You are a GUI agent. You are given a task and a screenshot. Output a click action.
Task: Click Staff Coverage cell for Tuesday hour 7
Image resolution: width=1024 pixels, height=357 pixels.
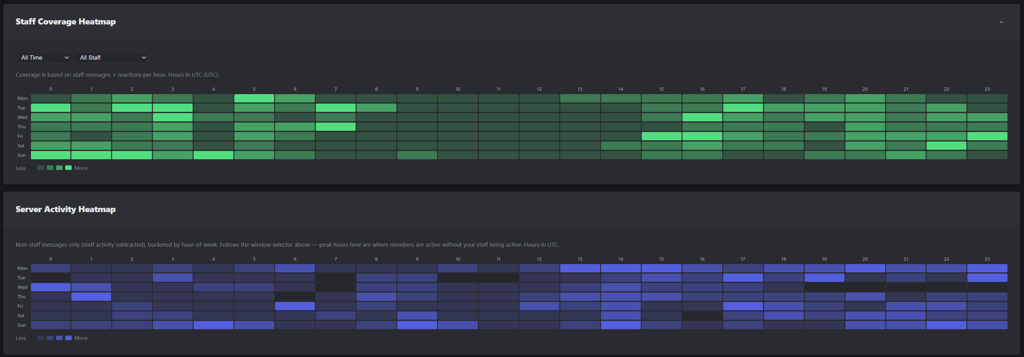click(x=335, y=108)
